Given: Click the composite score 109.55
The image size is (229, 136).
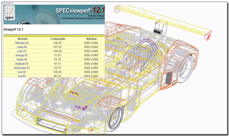Looking at the screenshot, I should click(x=57, y=72).
